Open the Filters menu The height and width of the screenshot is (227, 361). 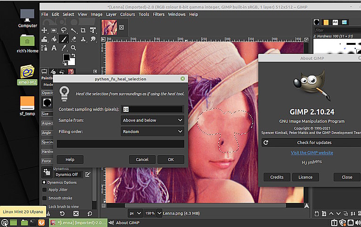coord(159,14)
